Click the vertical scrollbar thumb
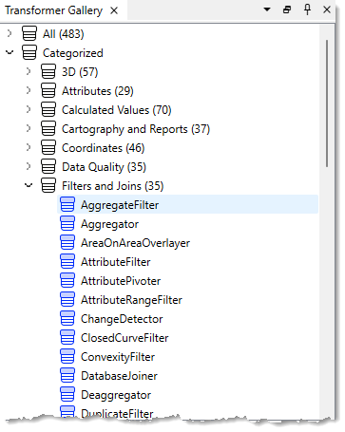Viewport: 345px width, 432px height. pyautogui.click(x=327, y=103)
